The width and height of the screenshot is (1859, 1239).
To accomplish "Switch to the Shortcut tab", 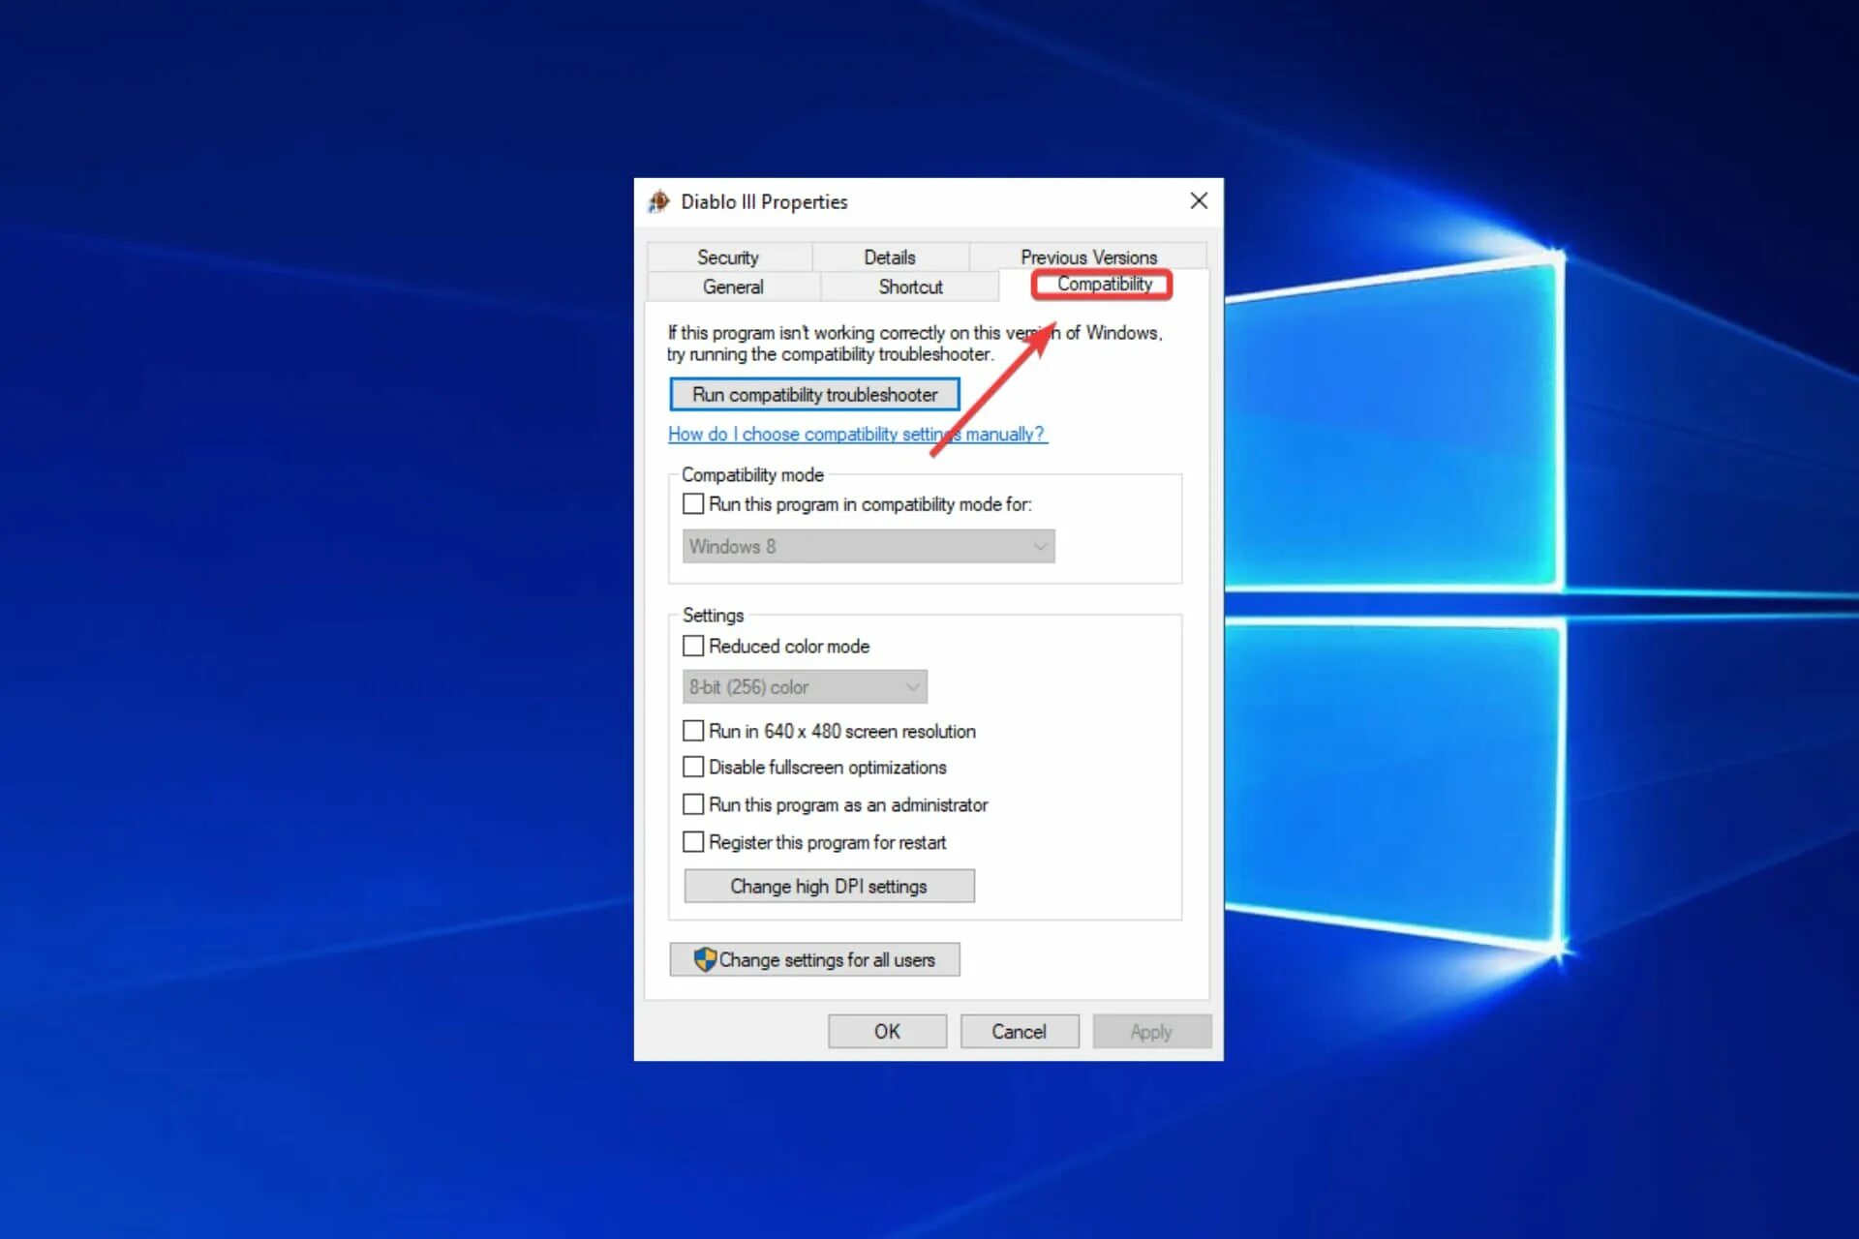I will 910,287.
